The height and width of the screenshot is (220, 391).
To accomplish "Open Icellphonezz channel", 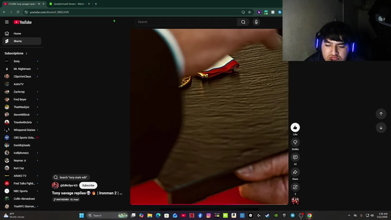I will (22, 153).
